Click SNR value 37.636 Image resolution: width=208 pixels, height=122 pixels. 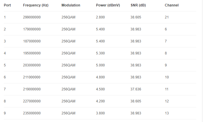coord(136,89)
